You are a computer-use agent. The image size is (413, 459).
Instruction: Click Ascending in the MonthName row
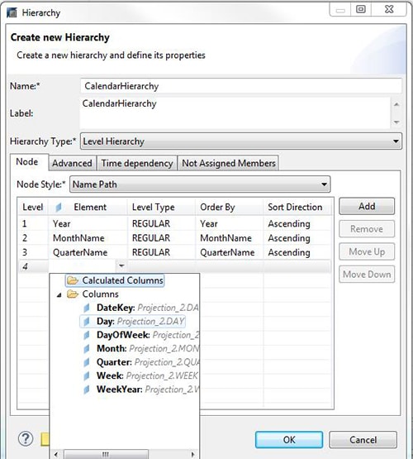coord(289,238)
